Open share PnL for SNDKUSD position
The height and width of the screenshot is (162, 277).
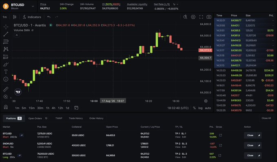[x=220, y=145]
